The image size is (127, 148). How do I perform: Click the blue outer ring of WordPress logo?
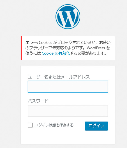tap(68, 5)
